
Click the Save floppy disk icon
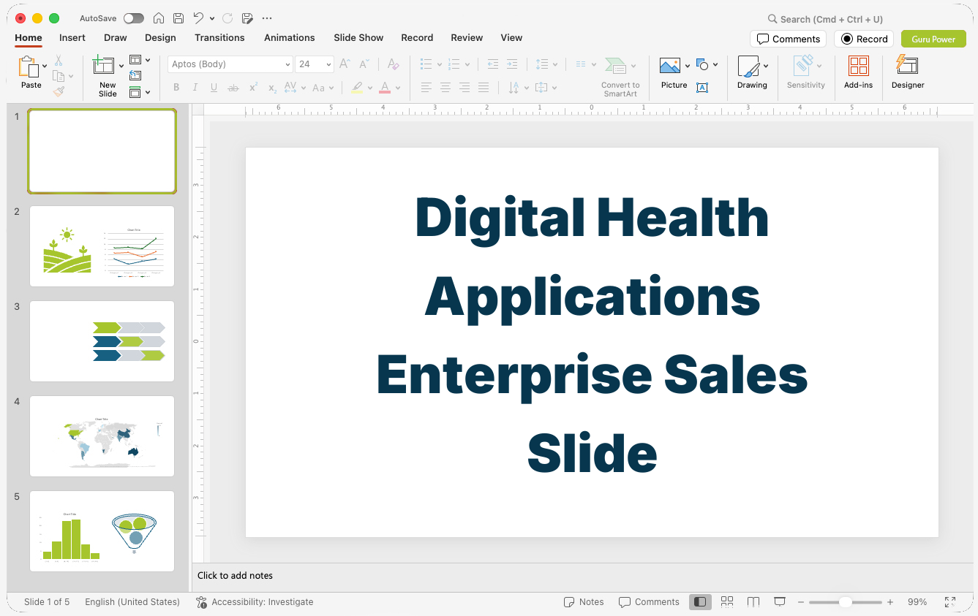pos(178,18)
